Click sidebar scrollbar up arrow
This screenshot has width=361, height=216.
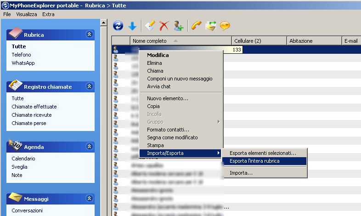tap(104, 23)
